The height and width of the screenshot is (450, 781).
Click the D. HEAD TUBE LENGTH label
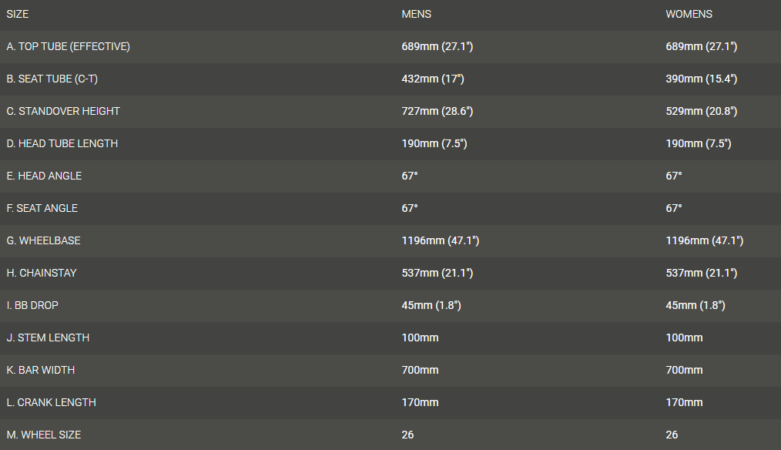pyautogui.click(x=62, y=143)
